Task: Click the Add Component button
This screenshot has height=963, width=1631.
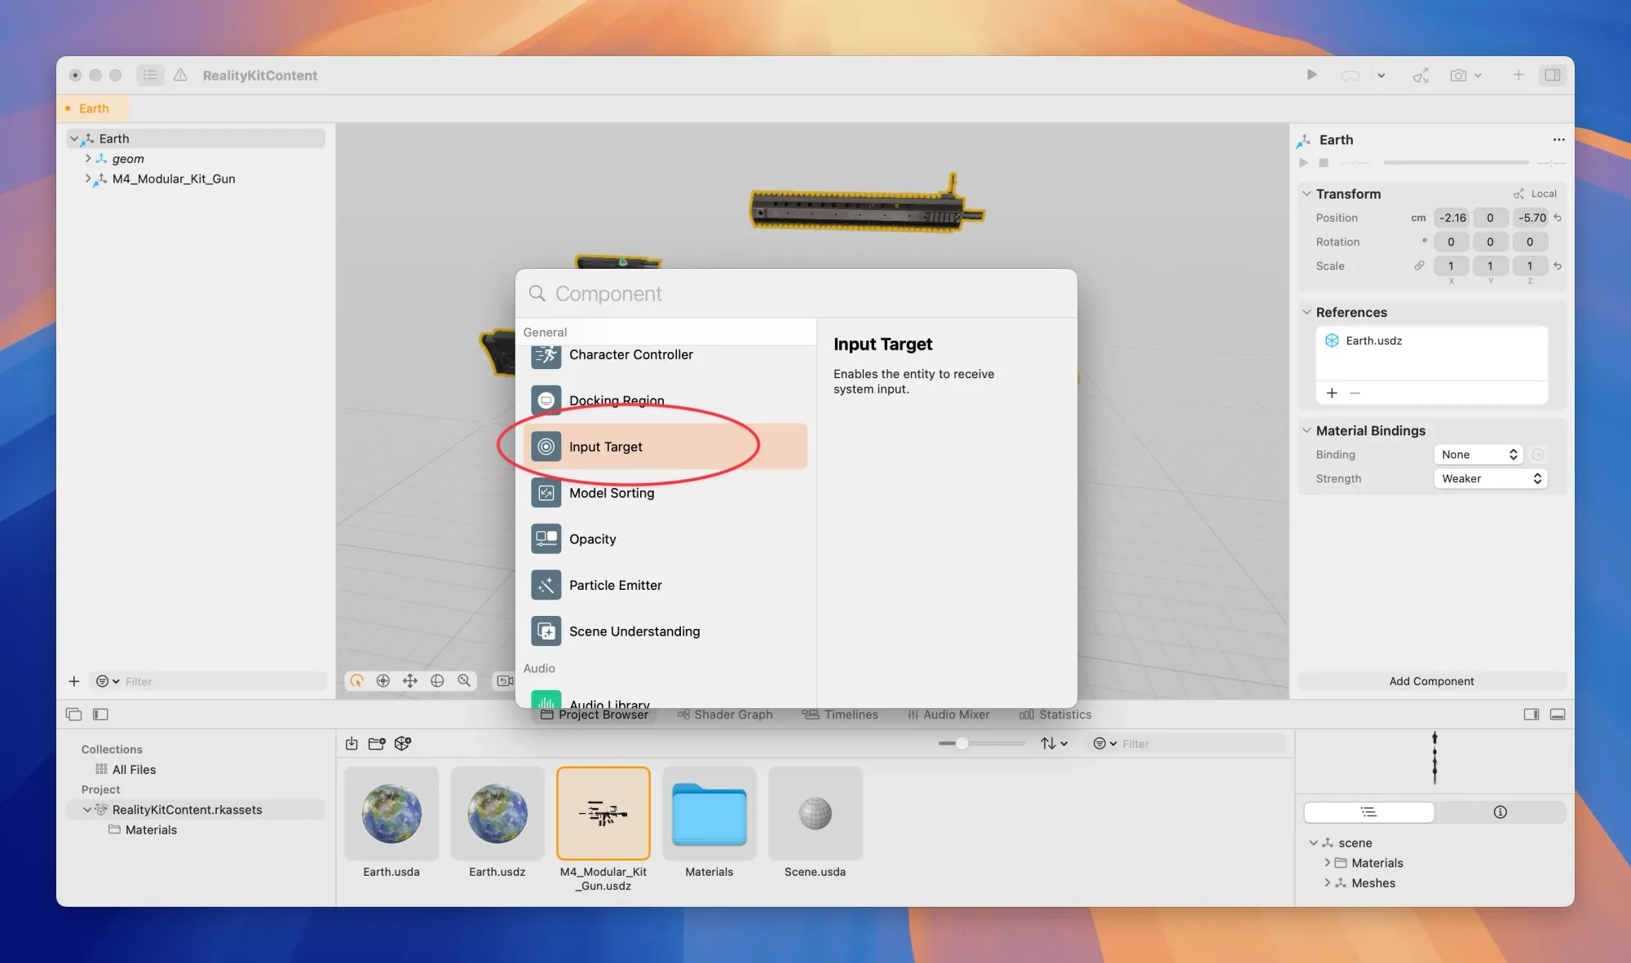Action: pyautogui.click(x=1431, y=681)
